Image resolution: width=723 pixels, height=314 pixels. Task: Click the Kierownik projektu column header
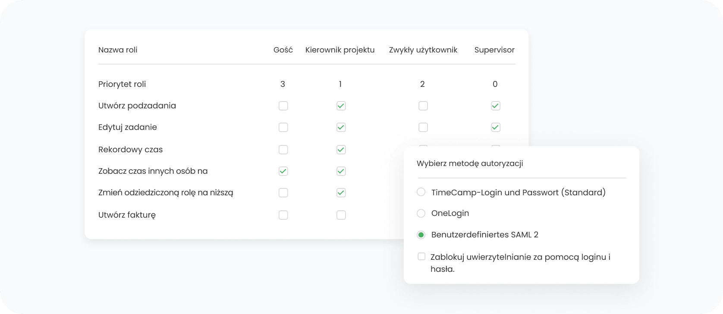tap(339, 50)
